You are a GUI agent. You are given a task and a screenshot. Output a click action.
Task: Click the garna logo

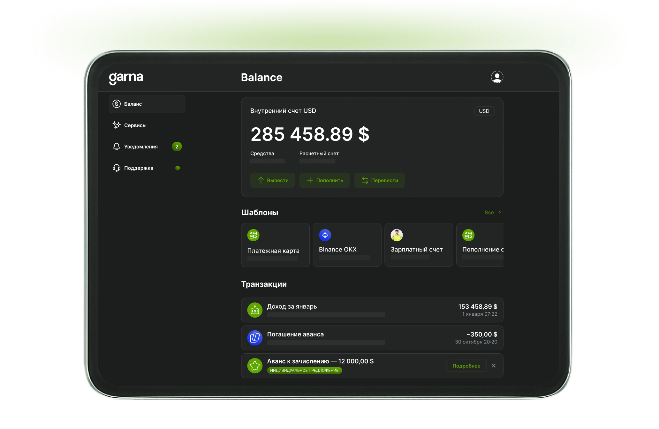(x=126, y=78)
